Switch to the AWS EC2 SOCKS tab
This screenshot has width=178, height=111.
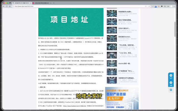[22, 3]
